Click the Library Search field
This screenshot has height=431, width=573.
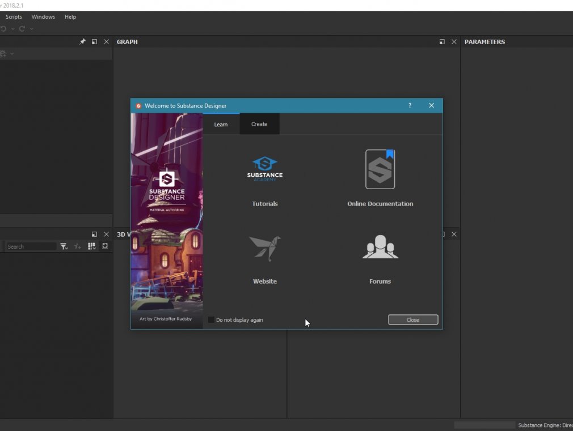click(31, 247)
